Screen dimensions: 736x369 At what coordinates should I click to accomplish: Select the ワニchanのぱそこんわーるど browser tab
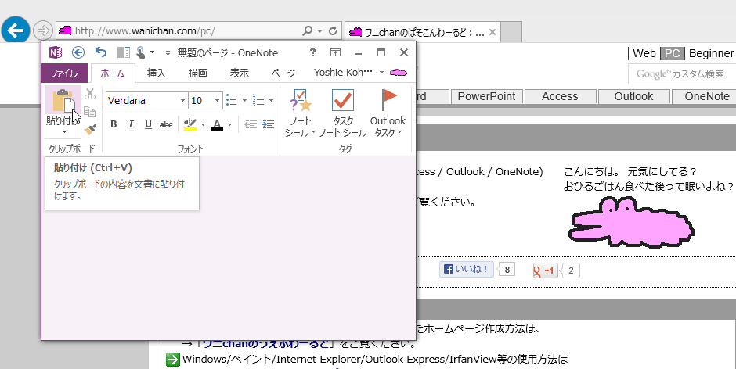(x=423, y=32)
